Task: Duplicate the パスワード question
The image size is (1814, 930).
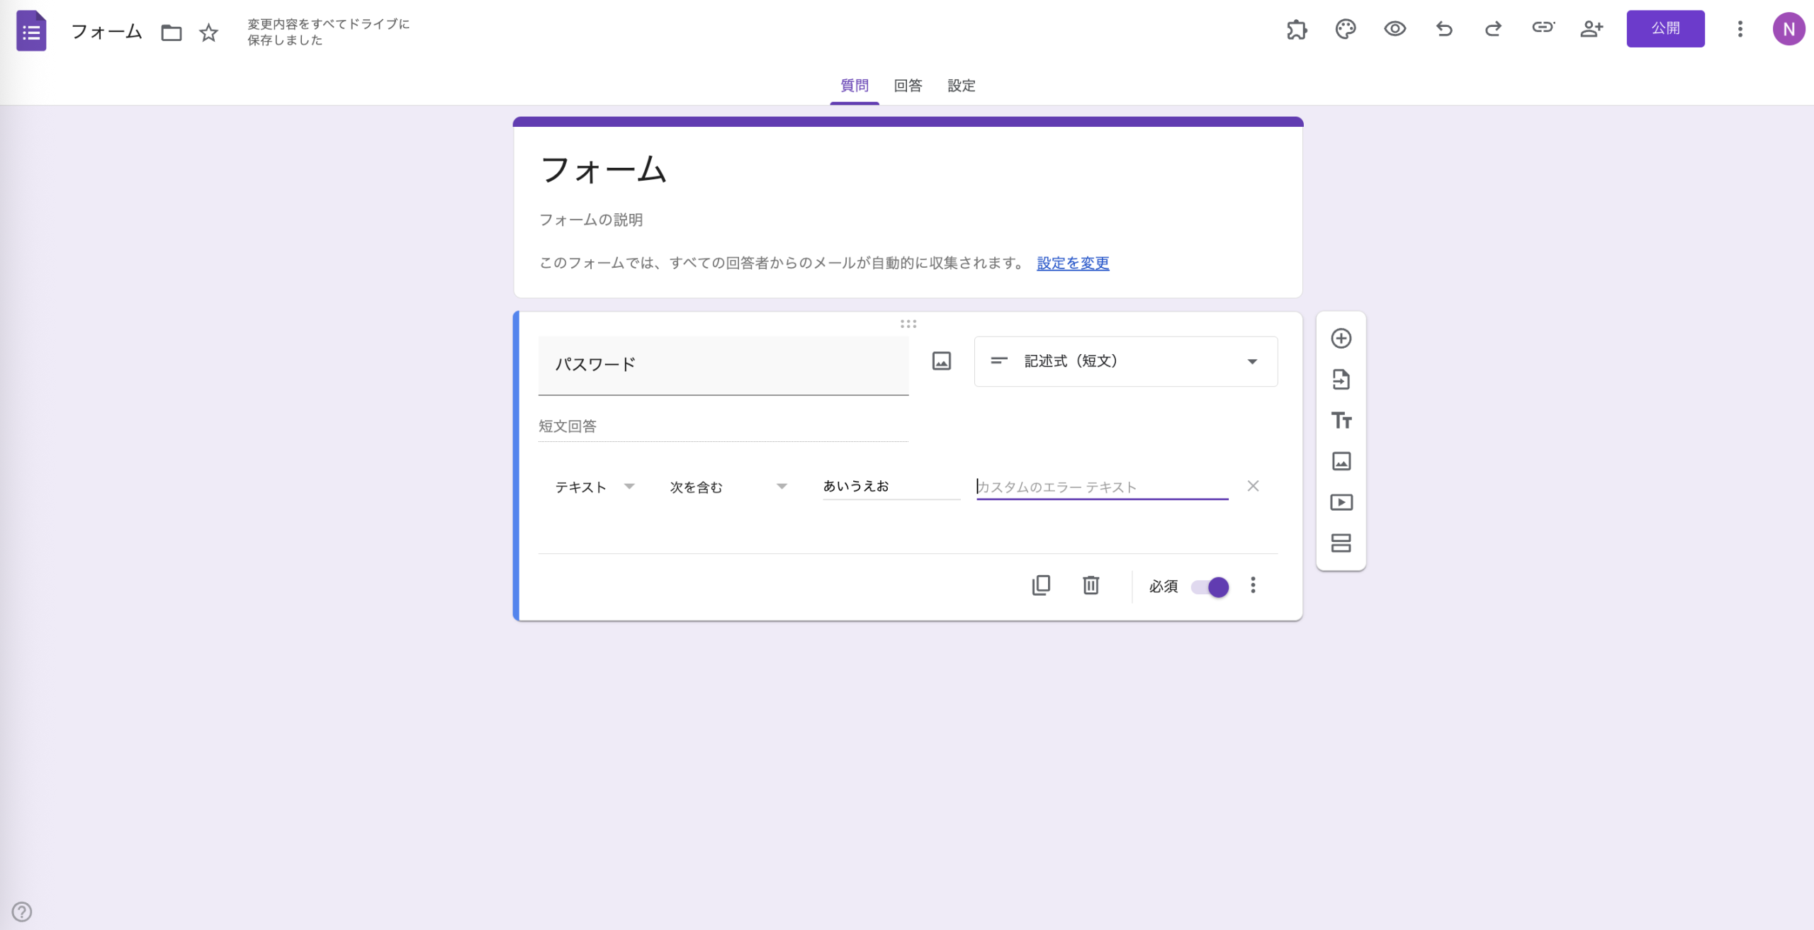Action: (1041, 585)
